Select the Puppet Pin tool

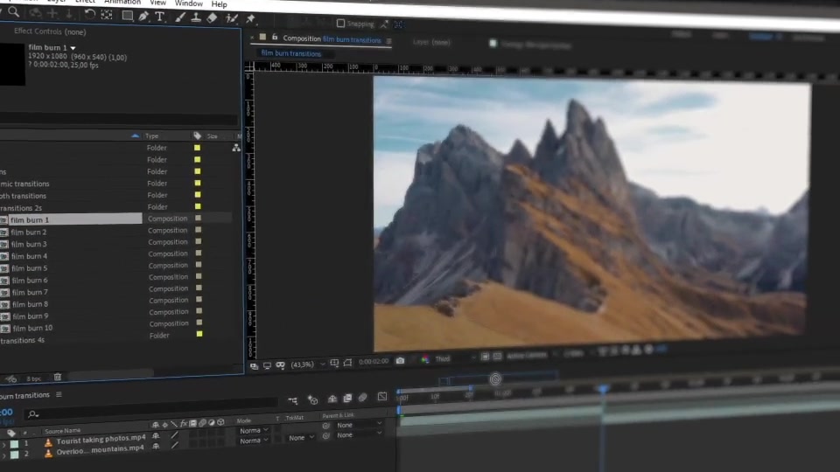click(x=250, y=19)
